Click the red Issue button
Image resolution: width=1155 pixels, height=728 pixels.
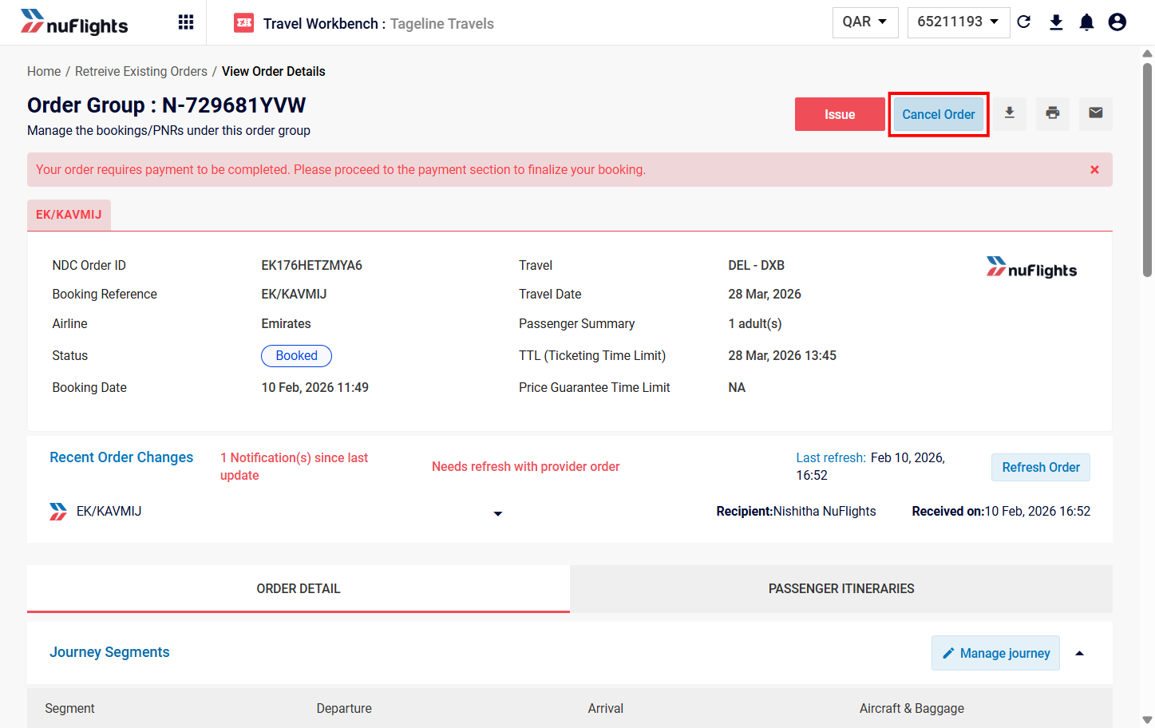pos(840,114)
